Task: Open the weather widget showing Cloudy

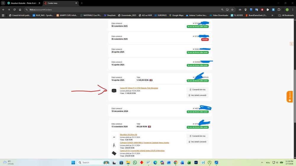Action: point(8,162)
